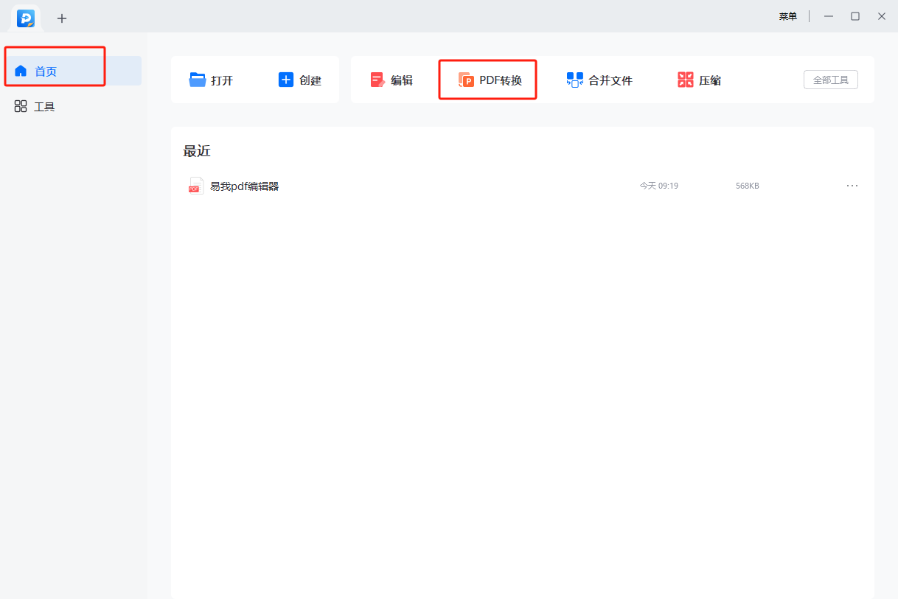Click the 568KB size in file row

coord(747,186)
